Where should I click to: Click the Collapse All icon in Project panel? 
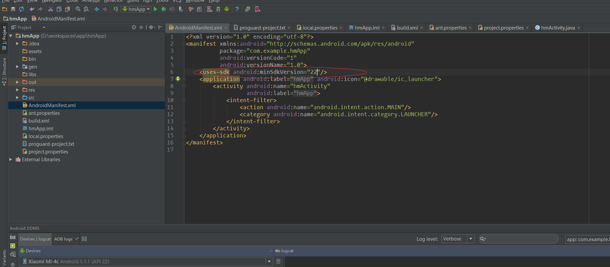tap(141, 27)
